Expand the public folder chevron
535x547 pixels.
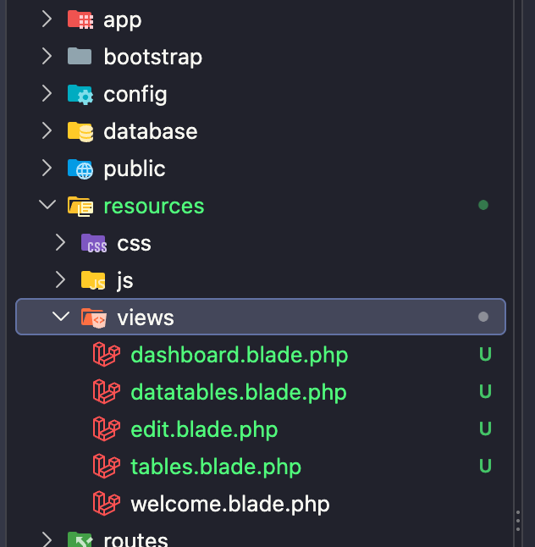coord(47,169)
